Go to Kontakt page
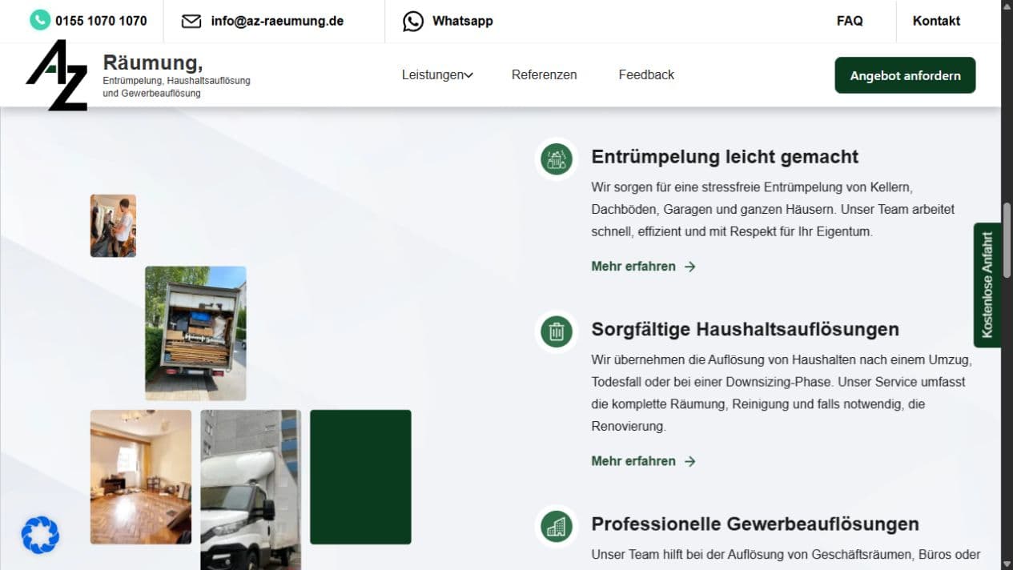The image size is (1013, 570). tap(936, 21)
